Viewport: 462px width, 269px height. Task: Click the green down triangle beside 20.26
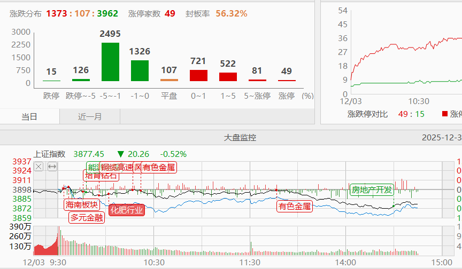pos(121,154)
